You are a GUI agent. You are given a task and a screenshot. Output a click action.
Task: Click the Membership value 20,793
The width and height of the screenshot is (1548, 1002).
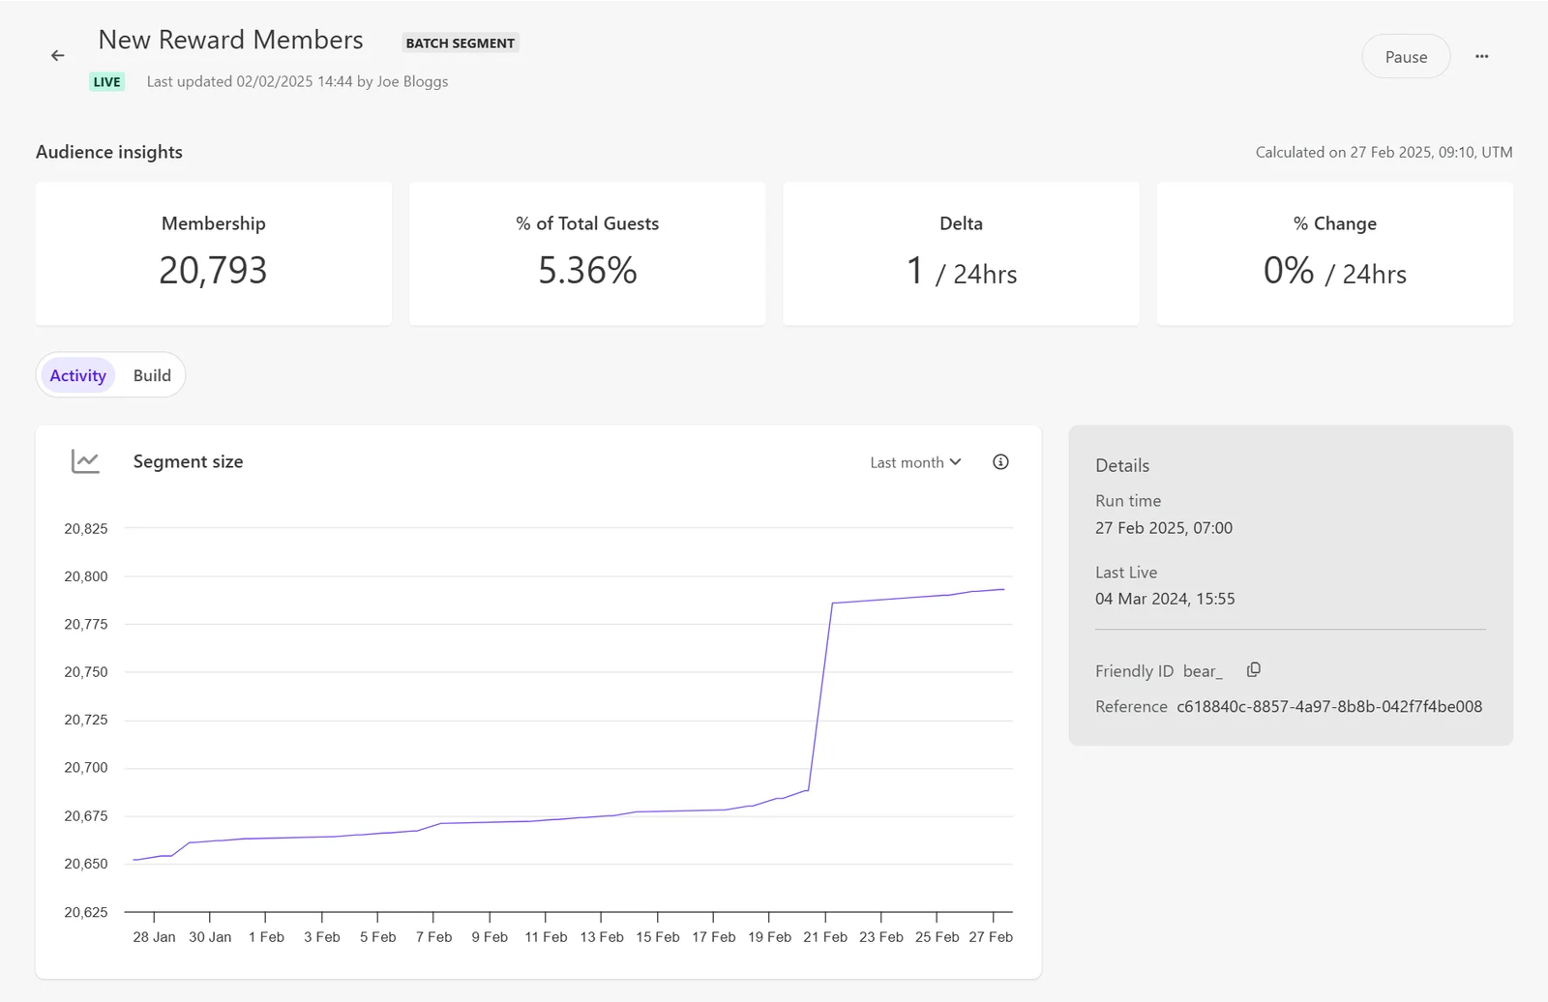coord(213,270)
